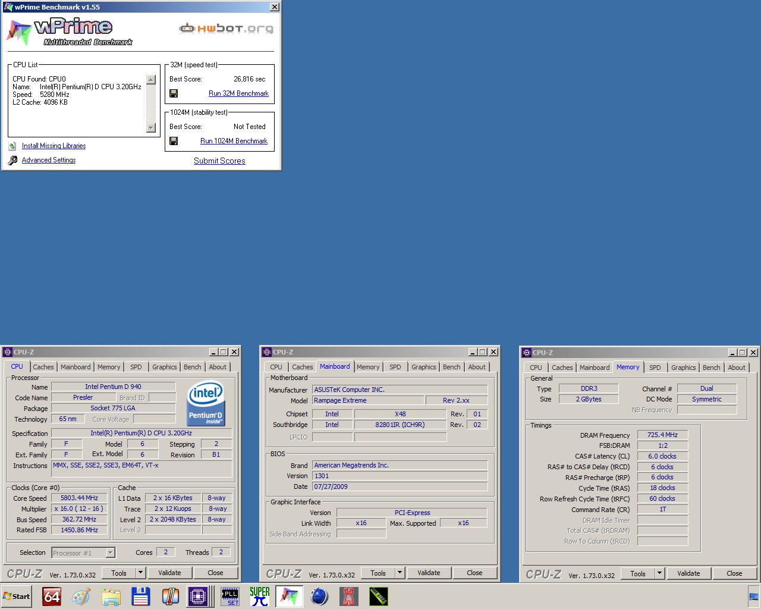Click Code Name field Presler
761x609 pixels.
click(x=83, y=397)
